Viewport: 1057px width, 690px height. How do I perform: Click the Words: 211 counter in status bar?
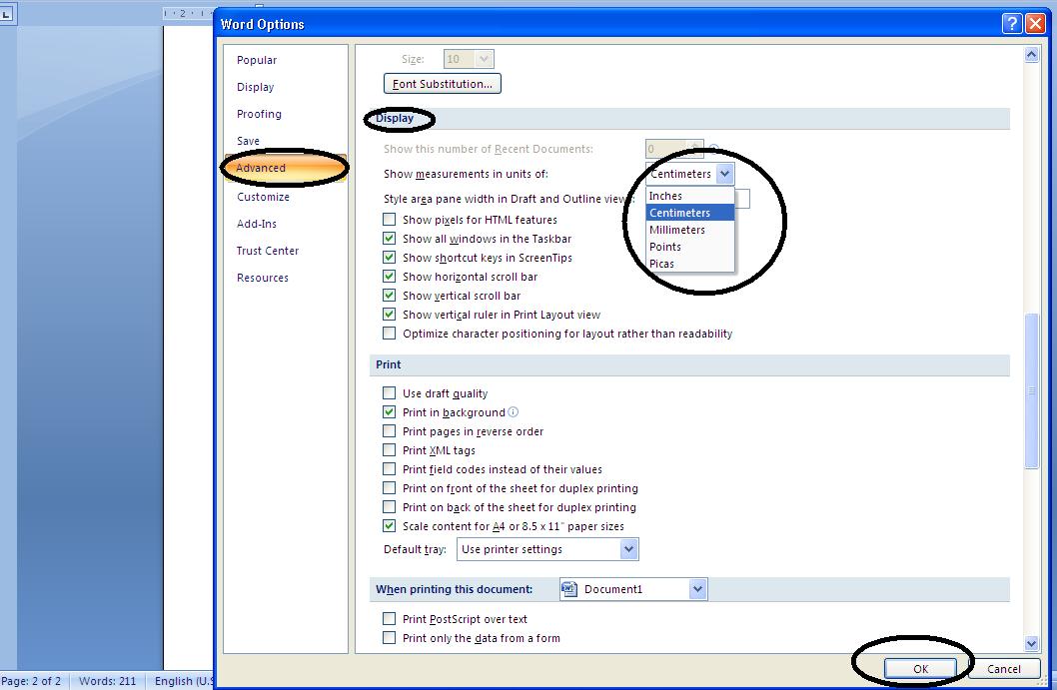[x=107, y=680]
